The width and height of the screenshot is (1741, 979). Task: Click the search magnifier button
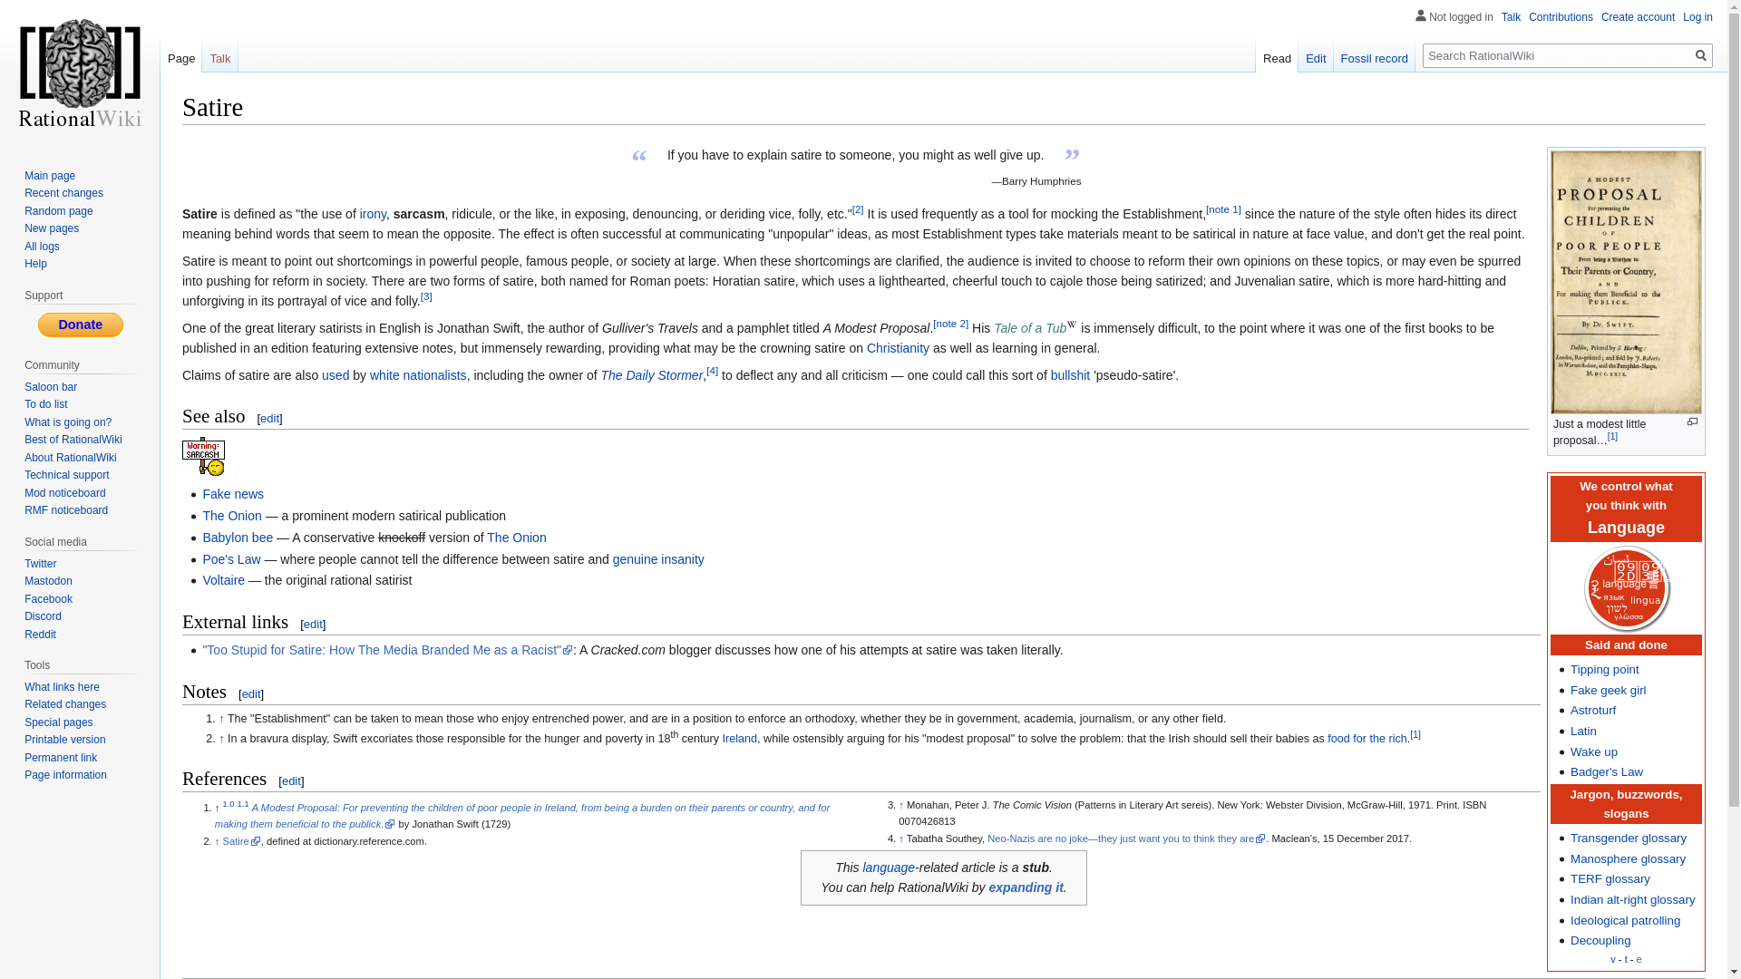click(1700, 55)
